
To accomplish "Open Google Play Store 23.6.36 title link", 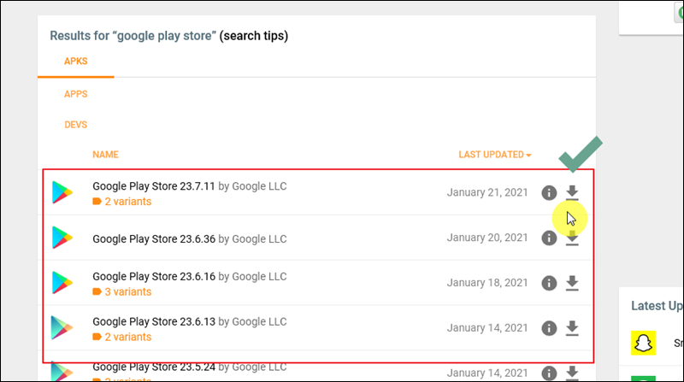I will [154, 239].
